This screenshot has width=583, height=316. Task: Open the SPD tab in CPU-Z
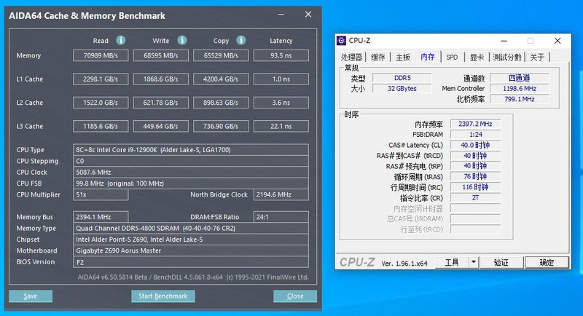coord(452,58)
